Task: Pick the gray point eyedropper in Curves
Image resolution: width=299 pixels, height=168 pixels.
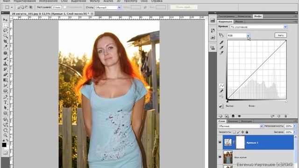Action: coord(221,48)
